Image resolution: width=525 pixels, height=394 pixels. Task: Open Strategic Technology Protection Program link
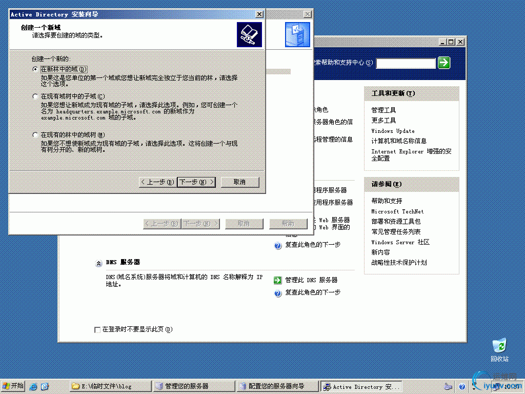399,262
